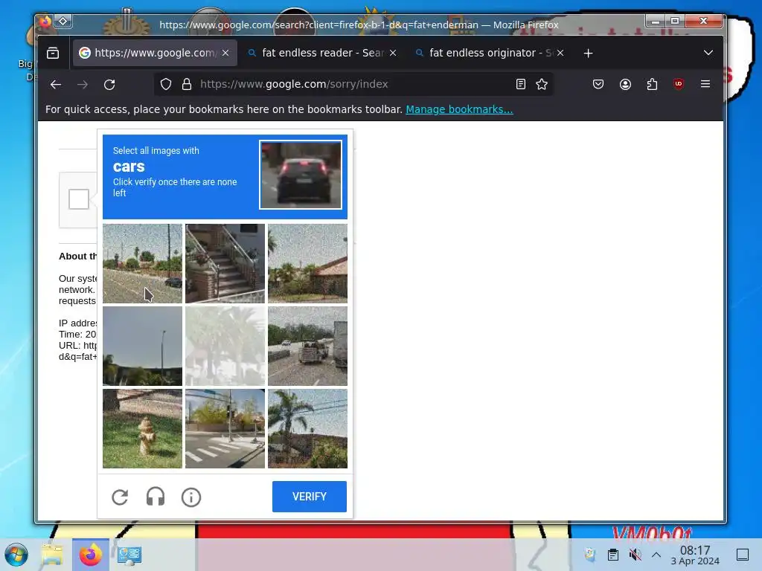Select the tile with palm tree and hillside
Image resolution: width=762 pixels, height=571 pixels.
pos(307,429)
